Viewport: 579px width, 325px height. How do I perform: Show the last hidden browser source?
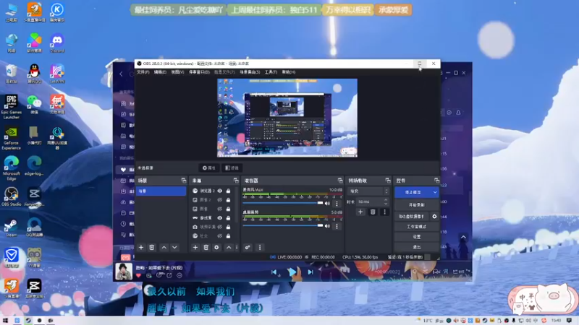click(x=220, y=236)
